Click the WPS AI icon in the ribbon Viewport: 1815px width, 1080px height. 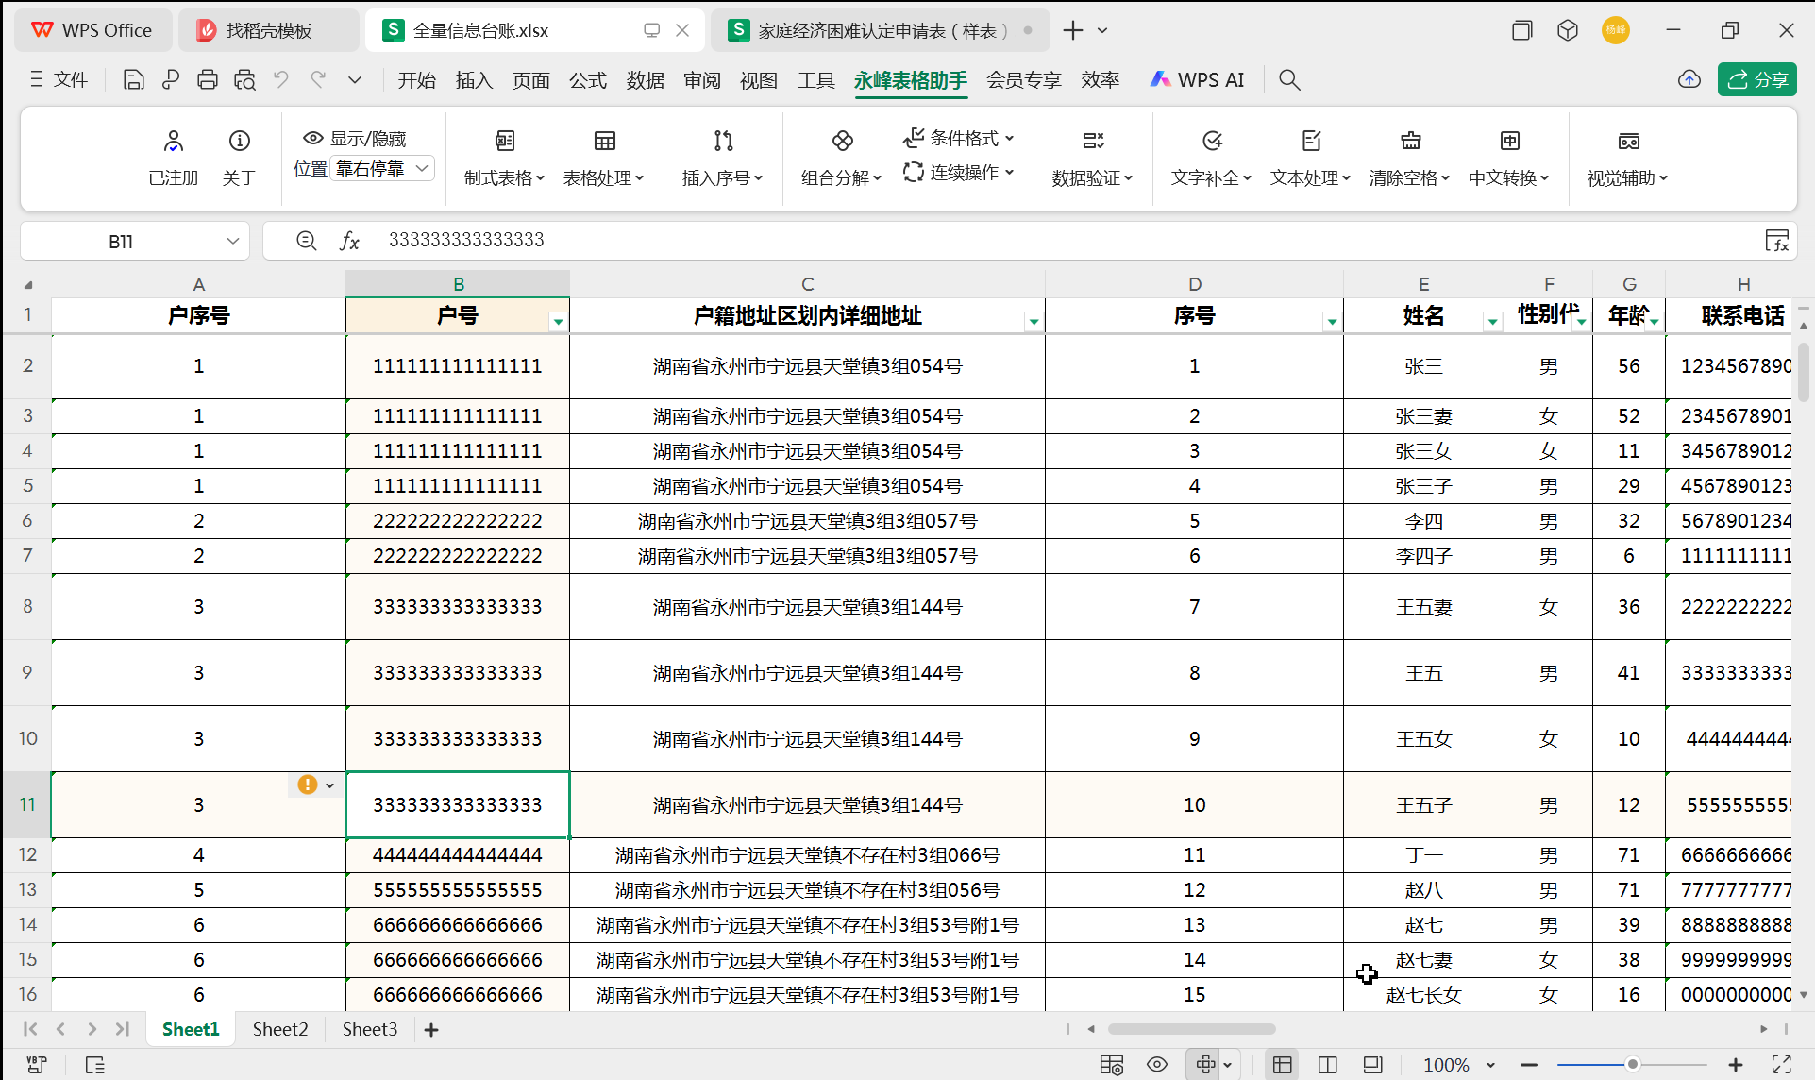(x=1197, y=79)
